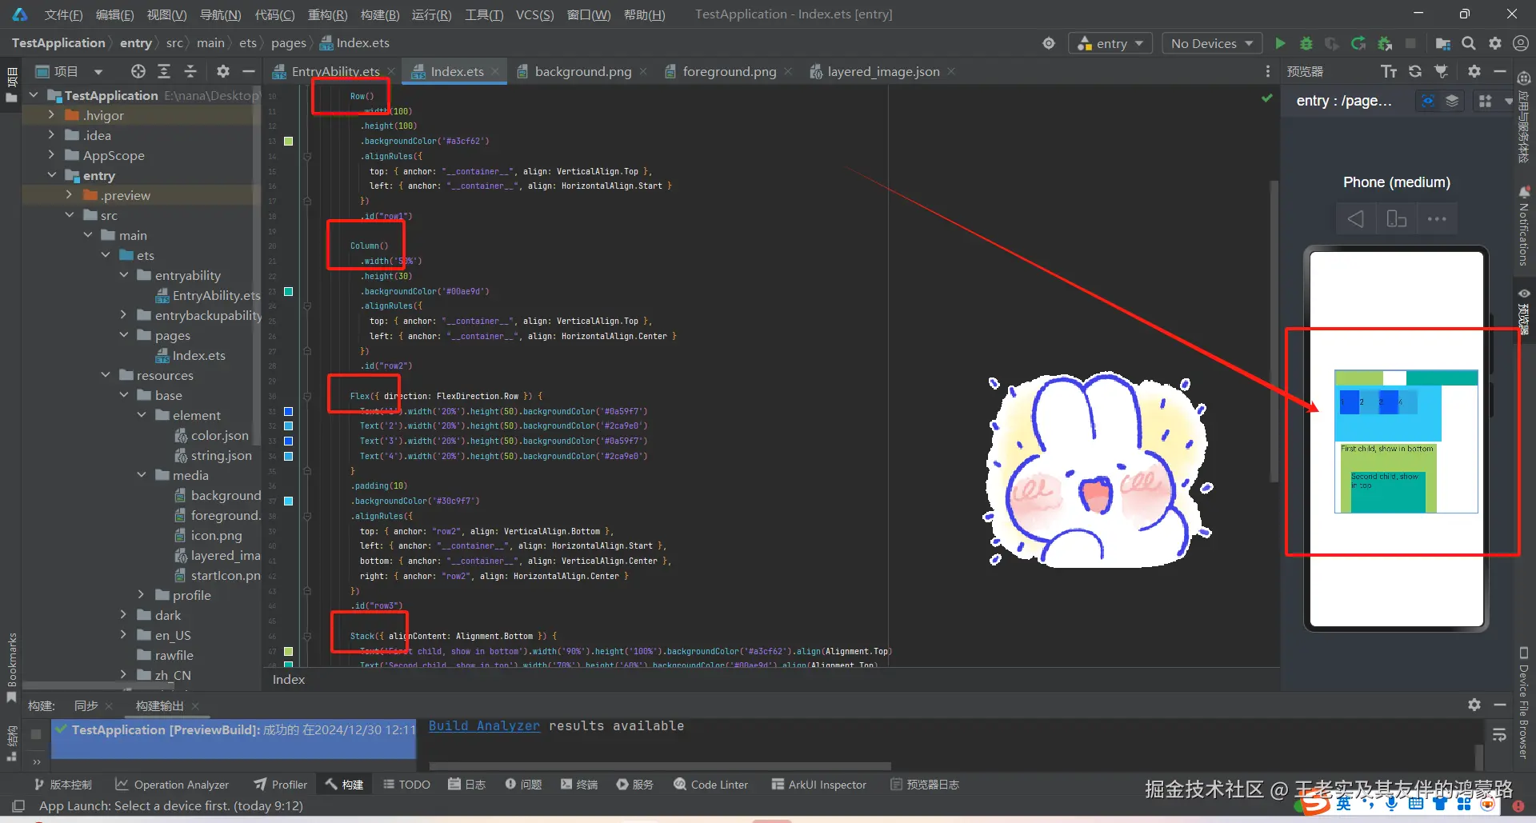Collapse the entry module node
The image size is (1536, 823).
[51, 175]
